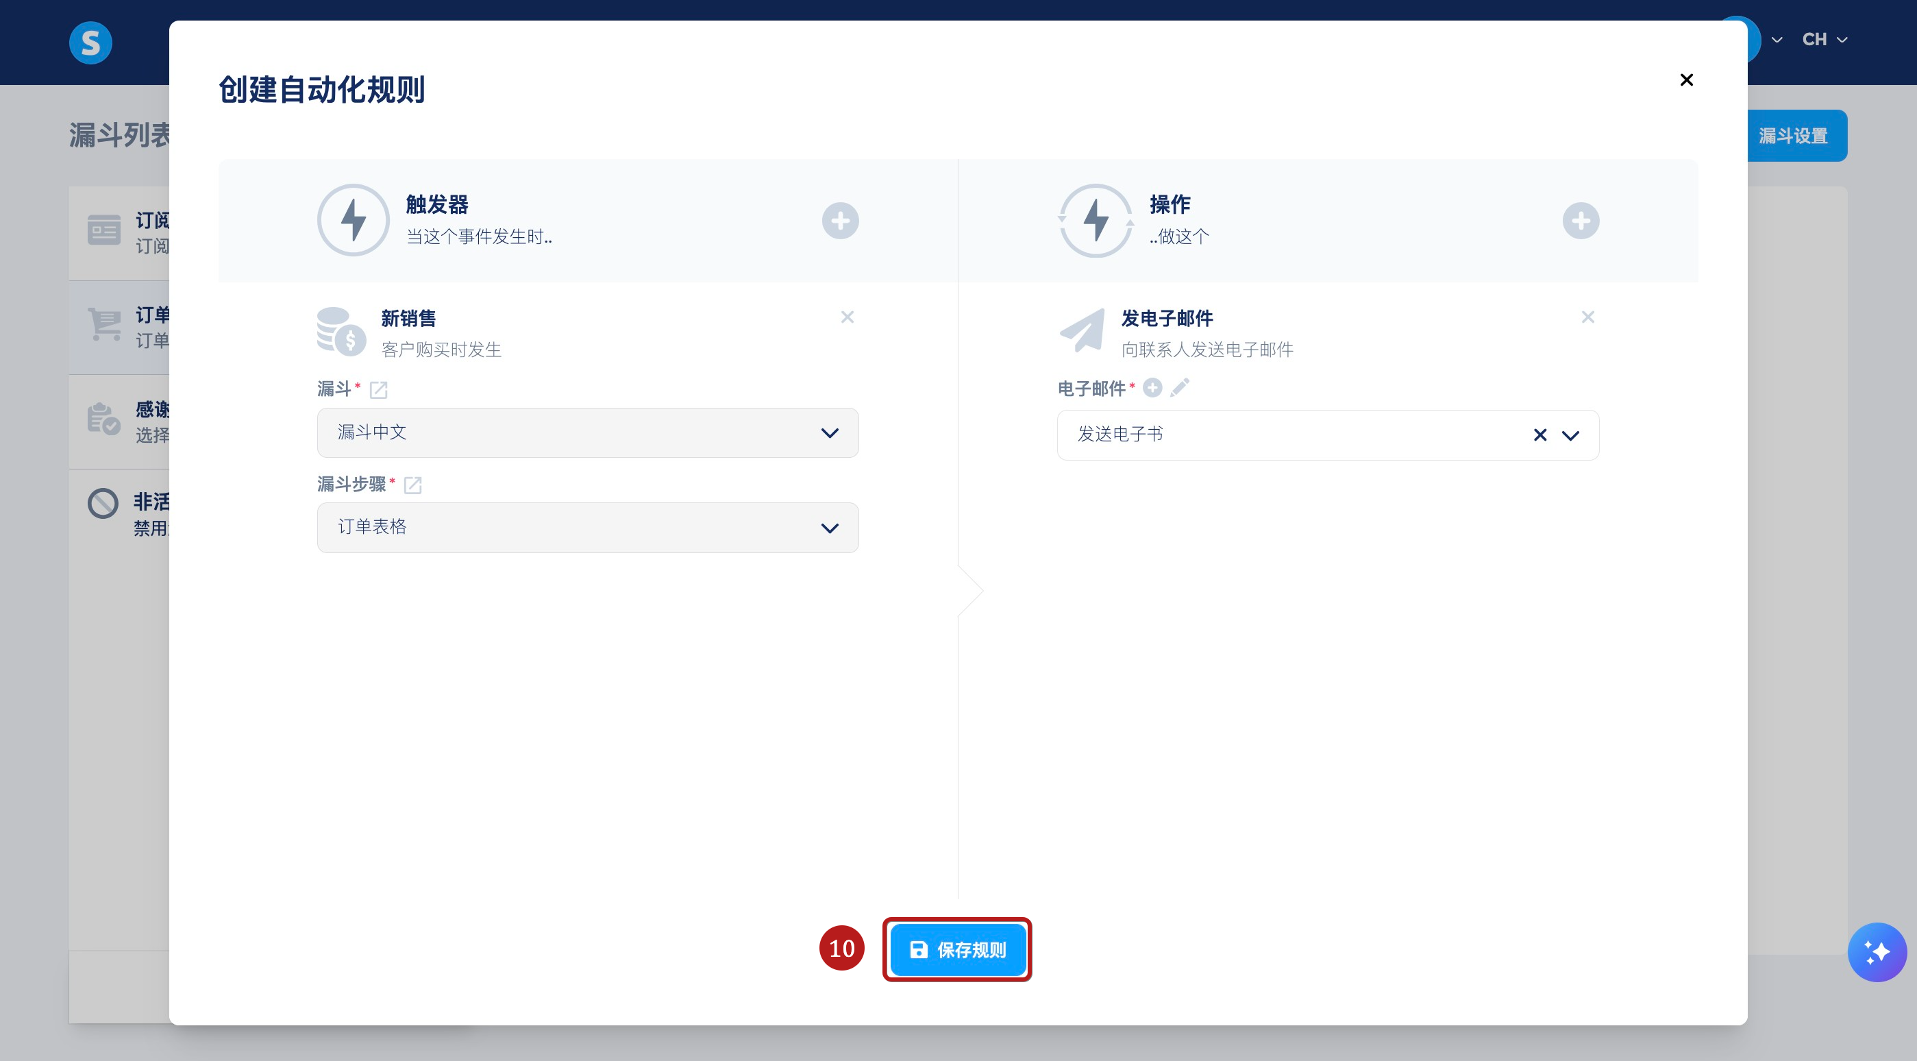Click plus icon to create new email
The width and height of the screenshot is (1917, 1061).
tap(1152, 388)
